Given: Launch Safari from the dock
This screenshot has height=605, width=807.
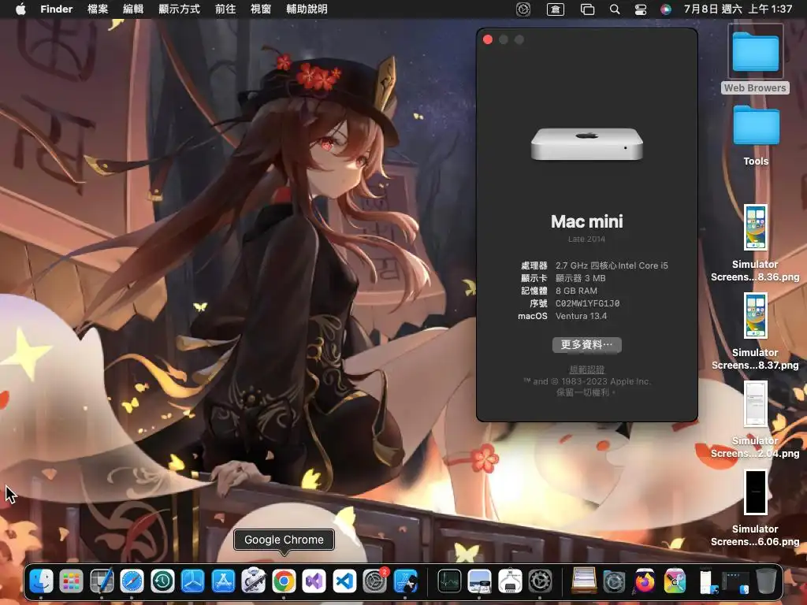Looking at the screenshot, I should [132, 581].
